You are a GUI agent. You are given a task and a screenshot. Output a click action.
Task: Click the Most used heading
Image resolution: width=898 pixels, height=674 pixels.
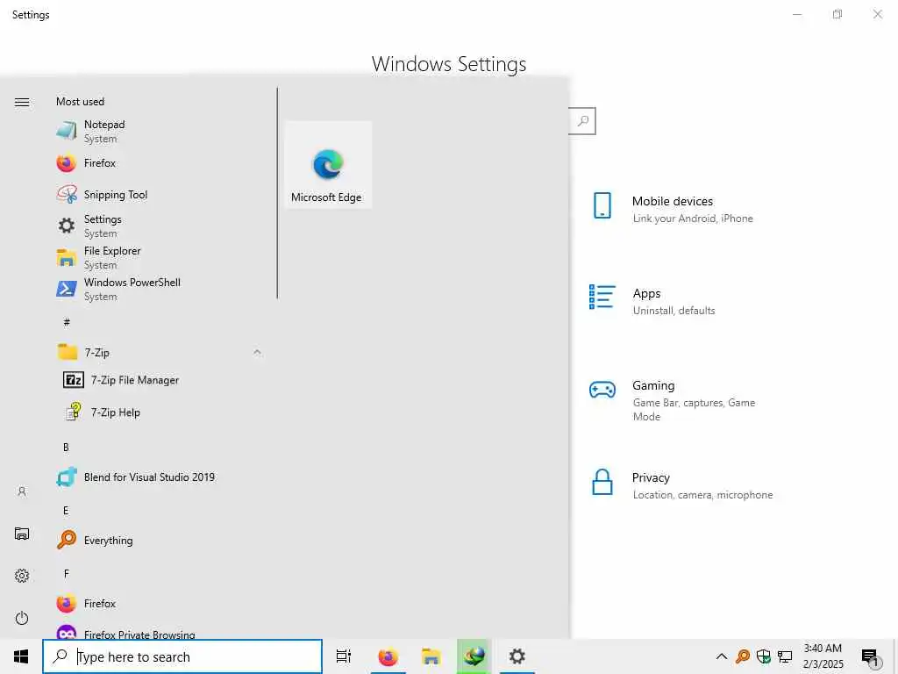click(x=80, y=102)
